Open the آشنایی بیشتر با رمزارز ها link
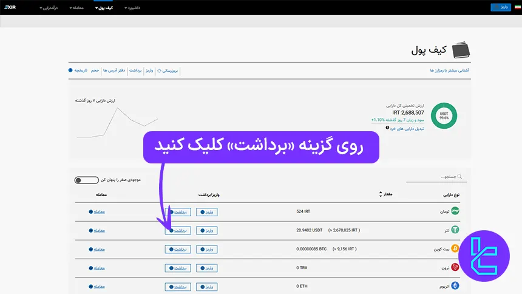 tap(449, 70)
